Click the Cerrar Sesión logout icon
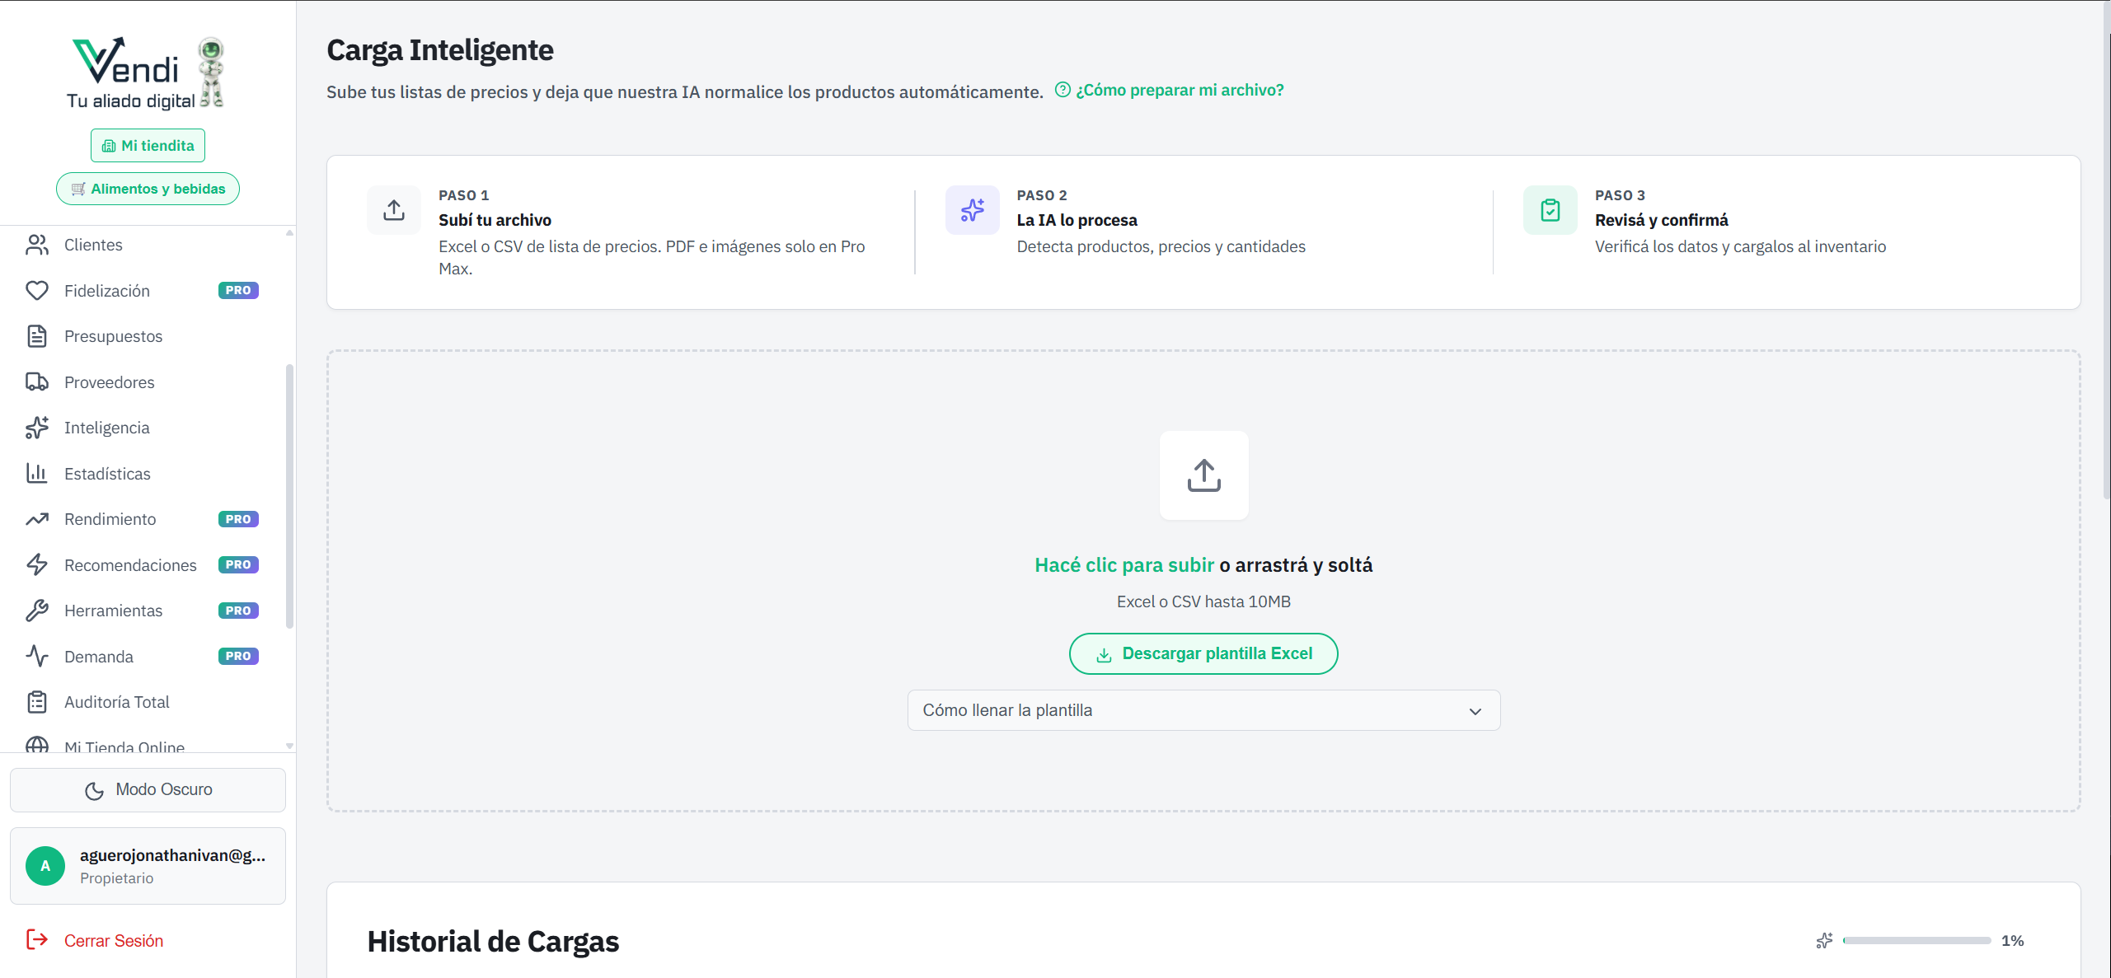This screenshot has height=978, width=2111. [x=36, y=940]
